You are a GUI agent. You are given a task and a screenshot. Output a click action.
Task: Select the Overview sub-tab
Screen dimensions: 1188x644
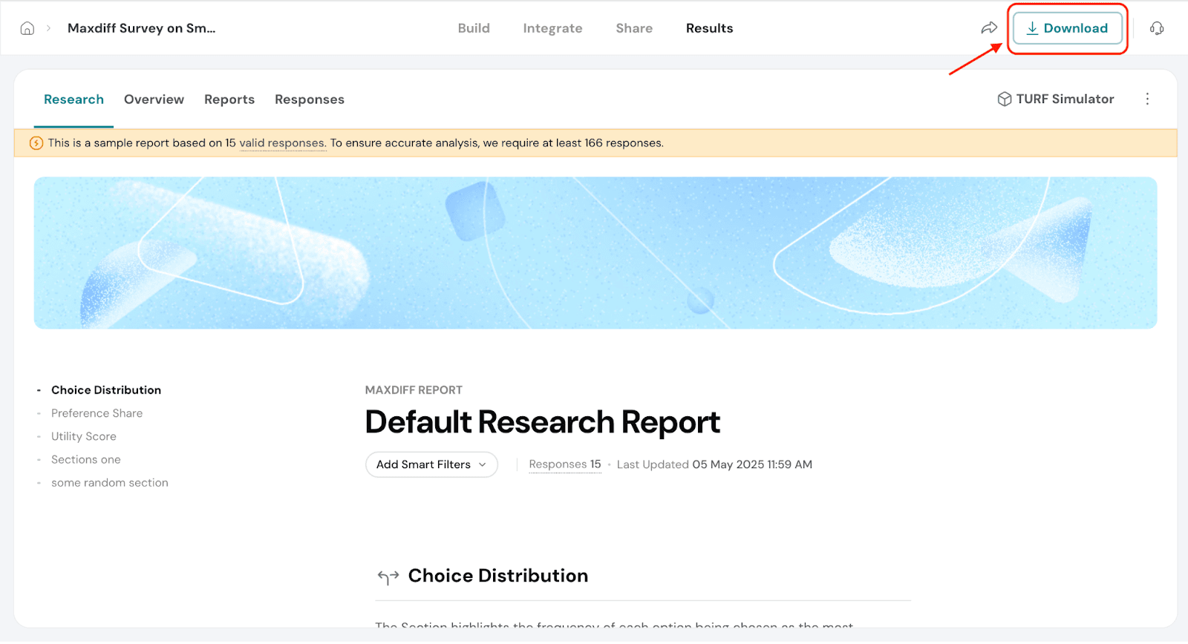click(154, 99)
